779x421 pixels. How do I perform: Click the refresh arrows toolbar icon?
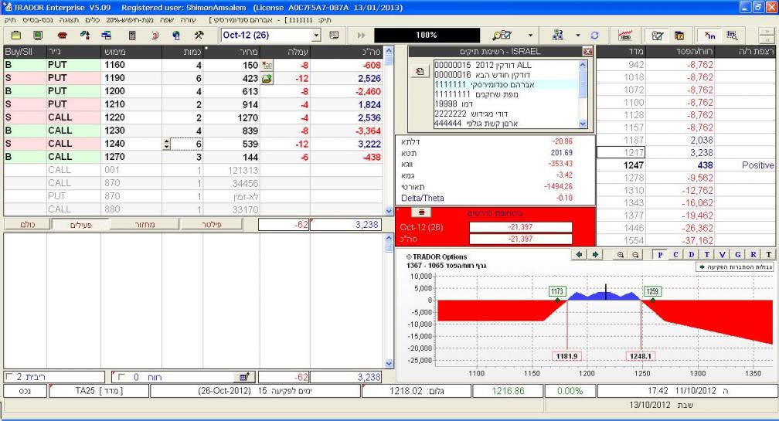pos(596,36)
